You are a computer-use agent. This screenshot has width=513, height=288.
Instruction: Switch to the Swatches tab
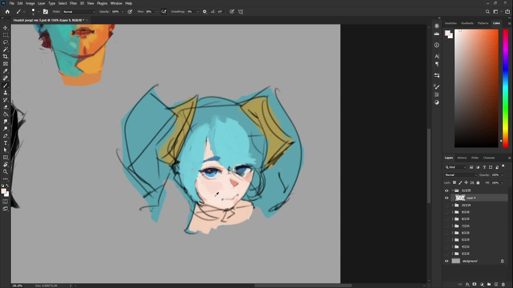coord(450,23)
